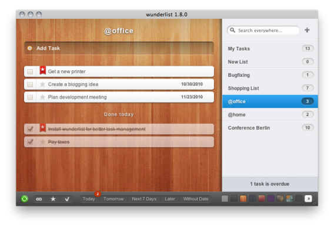Choose the red gradient background

click(262, 199)
